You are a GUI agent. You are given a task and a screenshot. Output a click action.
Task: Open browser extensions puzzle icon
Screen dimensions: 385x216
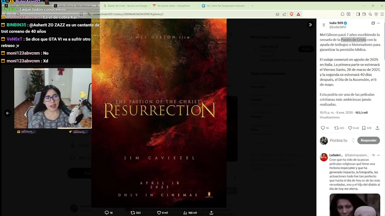click(x=342, y=14)
